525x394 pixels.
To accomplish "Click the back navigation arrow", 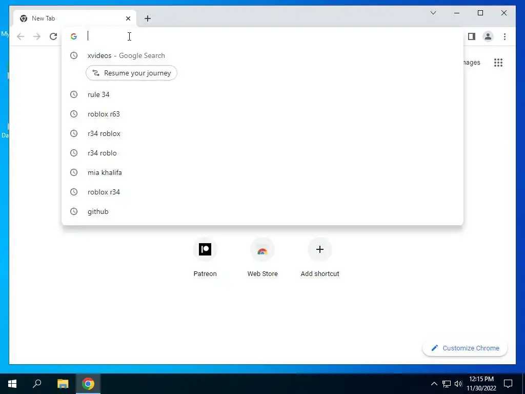I will click(x=21, y=36).
